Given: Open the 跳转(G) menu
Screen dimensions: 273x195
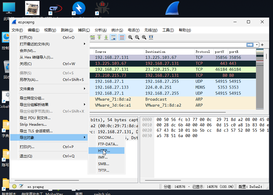Looking at the screenshot, I should 67,30.
